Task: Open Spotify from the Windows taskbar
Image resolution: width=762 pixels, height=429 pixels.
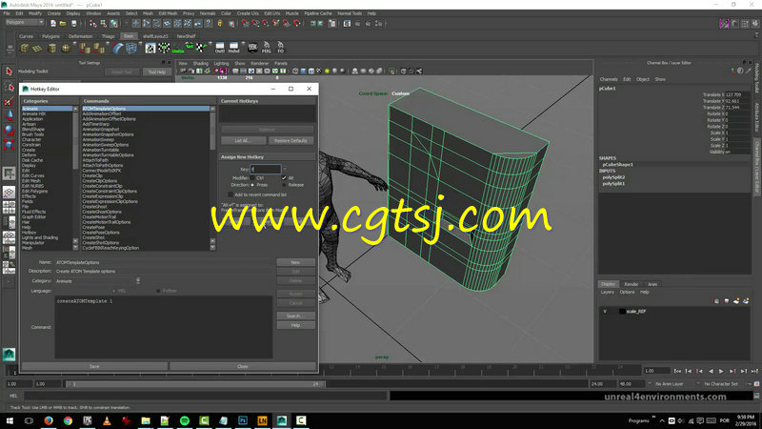Action: coord(185,420)
